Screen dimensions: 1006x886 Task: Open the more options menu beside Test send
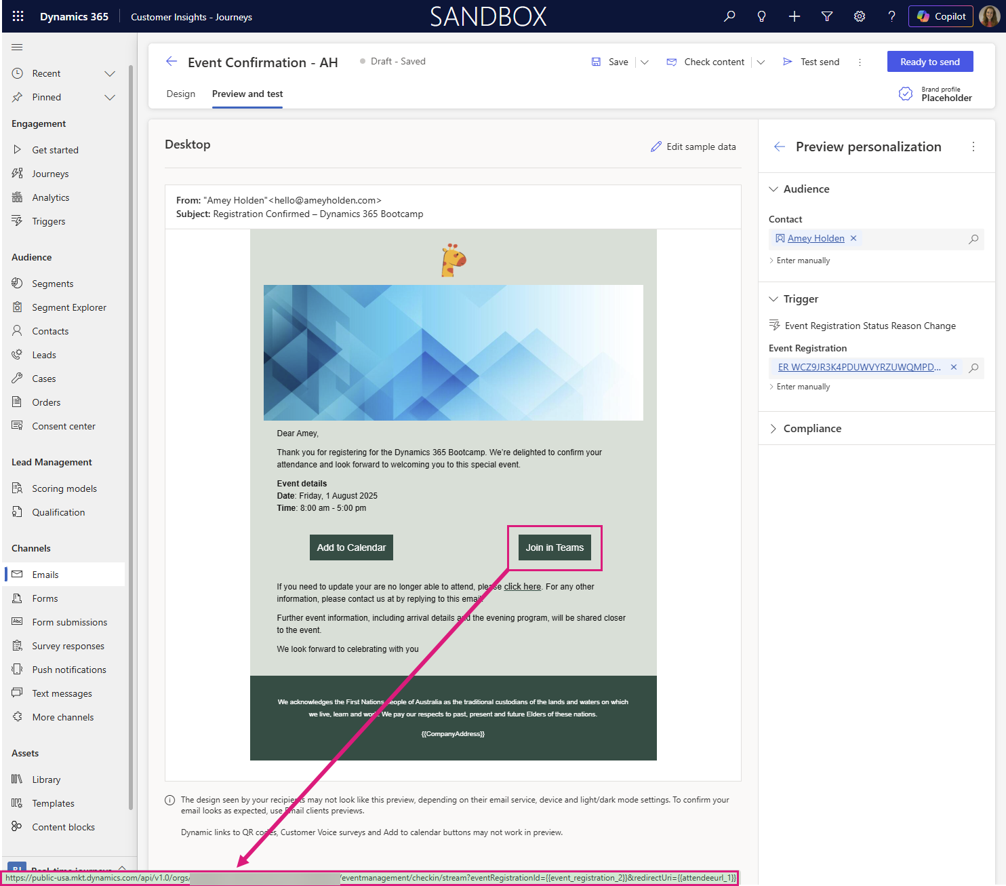click(860, 62)
